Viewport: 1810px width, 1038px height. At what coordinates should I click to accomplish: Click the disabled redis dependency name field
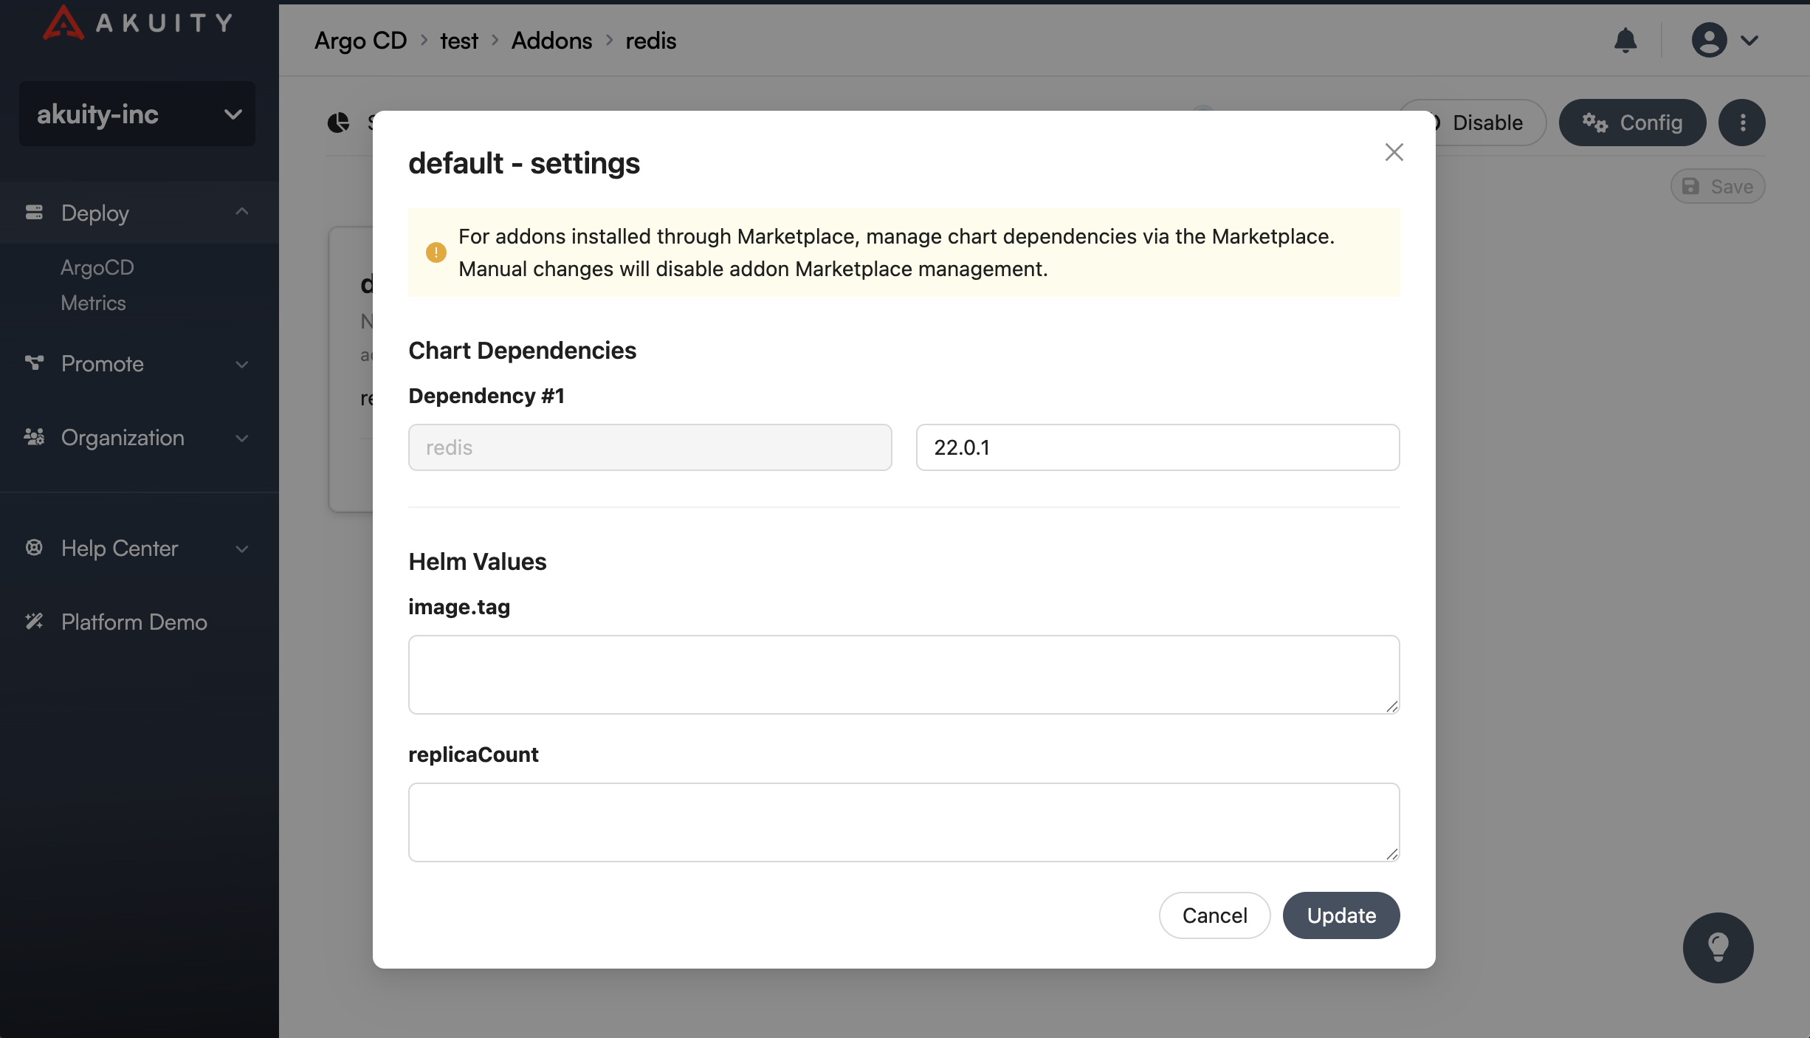pyautogui.click(x=650, y=447)
